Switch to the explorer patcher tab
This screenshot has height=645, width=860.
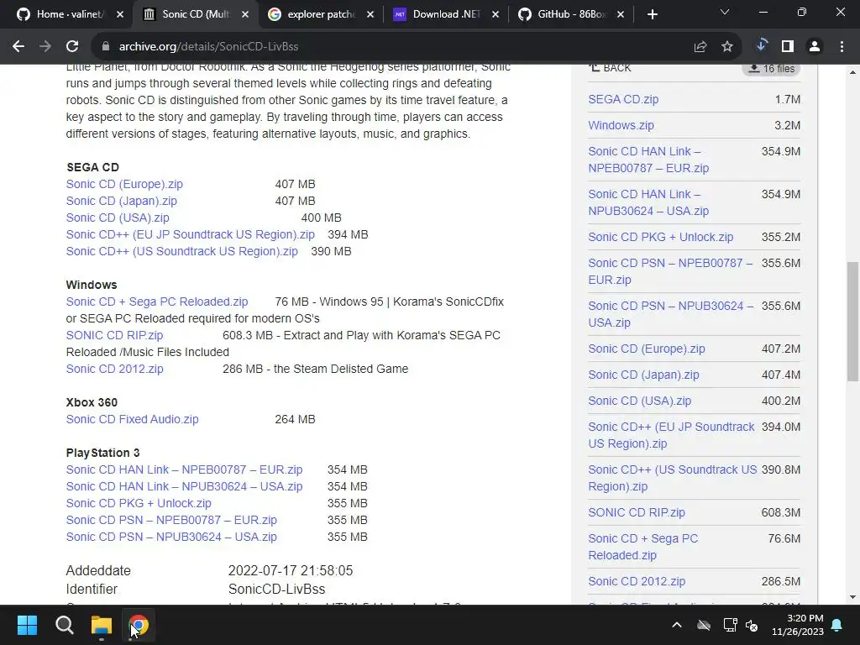(321, 14)
